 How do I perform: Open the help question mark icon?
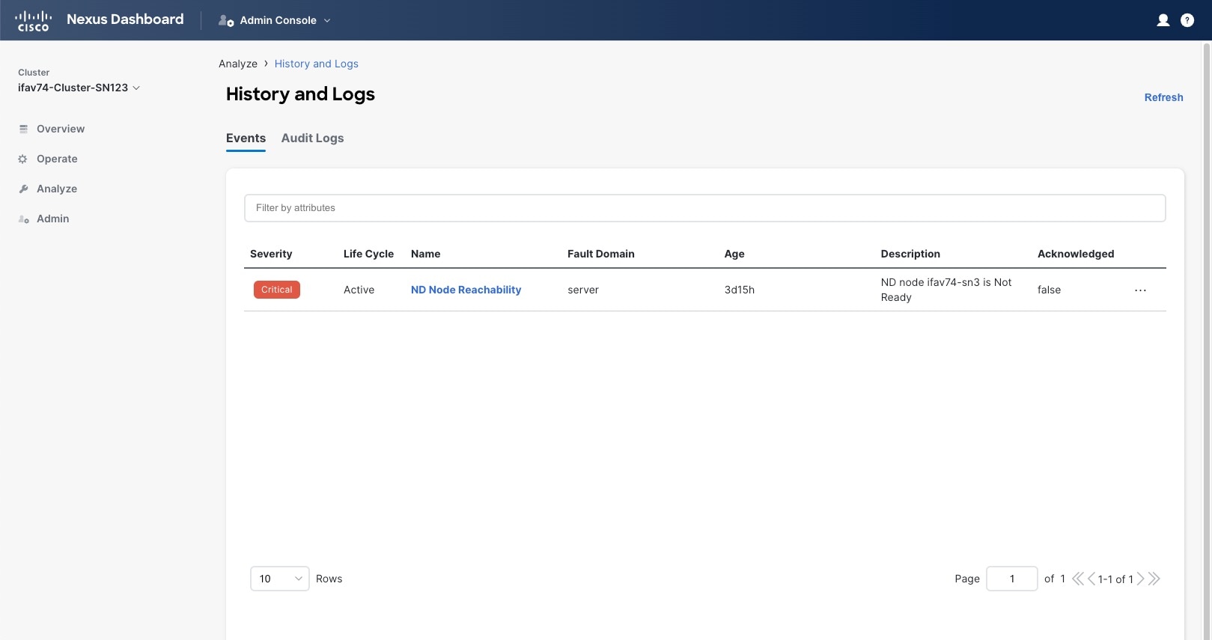tap(1187, 20)
